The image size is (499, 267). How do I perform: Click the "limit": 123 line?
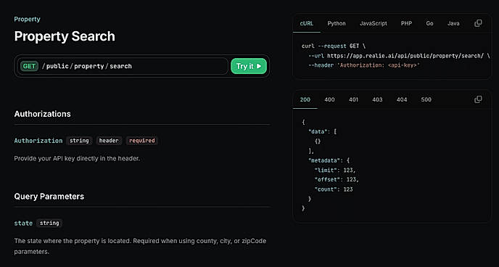pos(335,170)
